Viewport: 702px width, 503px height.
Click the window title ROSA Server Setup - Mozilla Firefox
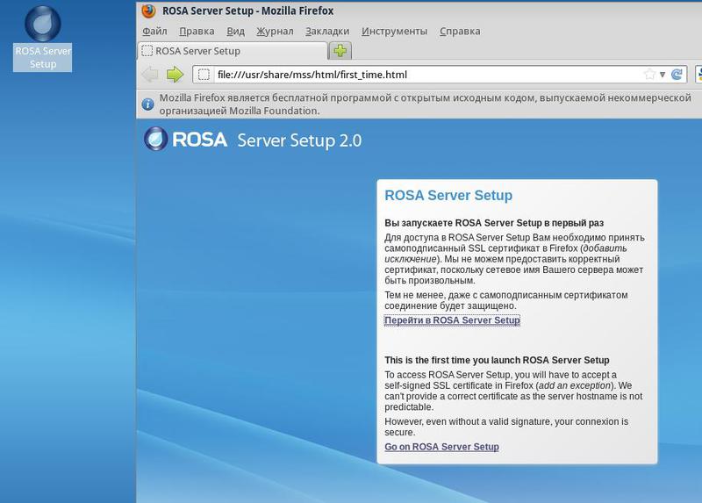click(247, 11)
